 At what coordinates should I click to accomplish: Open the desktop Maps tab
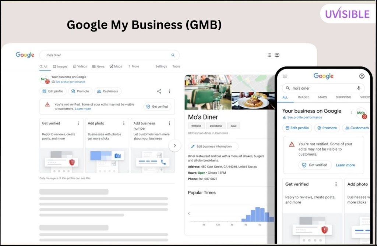click(116, 66)
